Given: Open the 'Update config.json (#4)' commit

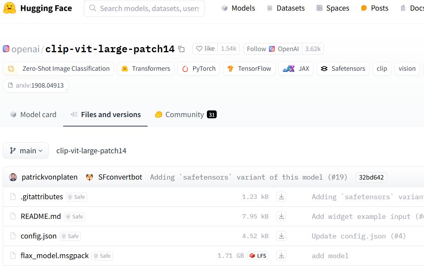Looking at the screenshot, I should [x=359, y=236].
